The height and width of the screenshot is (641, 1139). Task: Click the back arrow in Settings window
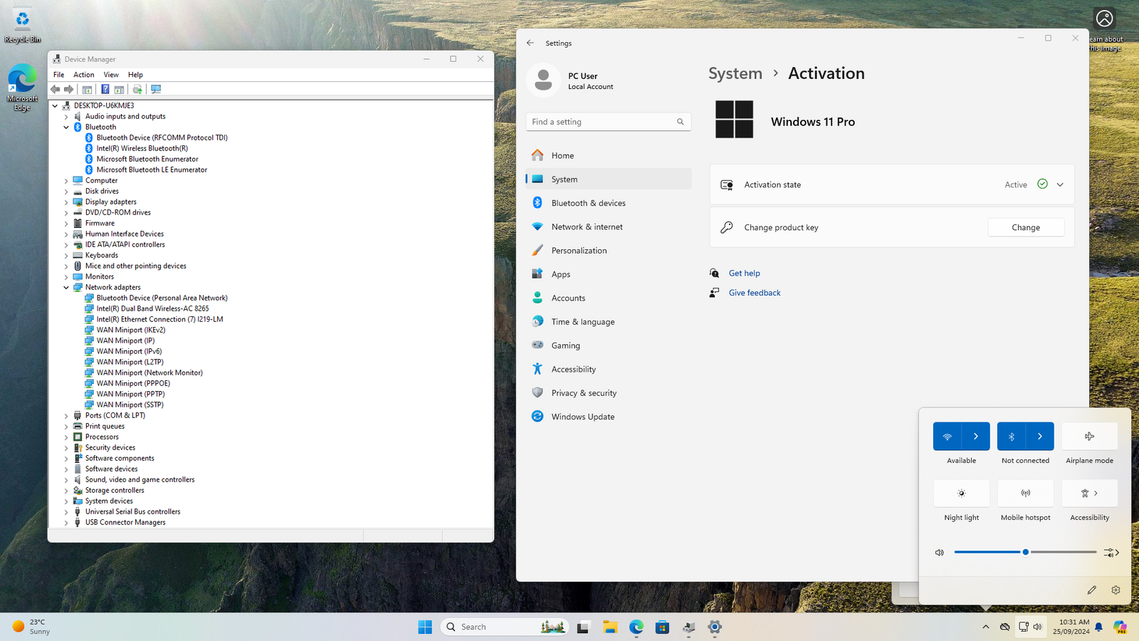tap(530, 43)
